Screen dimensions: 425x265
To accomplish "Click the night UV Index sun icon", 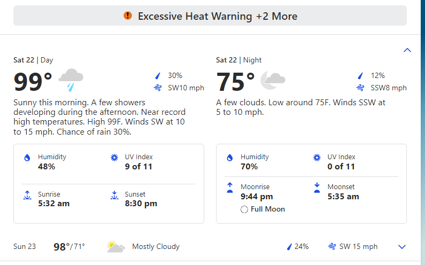I will tap(317, 158).
